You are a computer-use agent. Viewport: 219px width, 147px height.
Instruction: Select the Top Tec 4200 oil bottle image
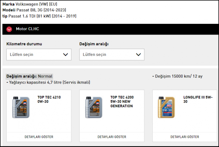click(94, 107)
